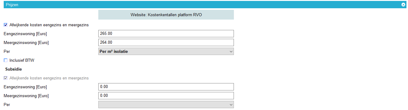Select the bold Subsidie heading
Screen dimensions: 408x110
(x=14, y=69)
